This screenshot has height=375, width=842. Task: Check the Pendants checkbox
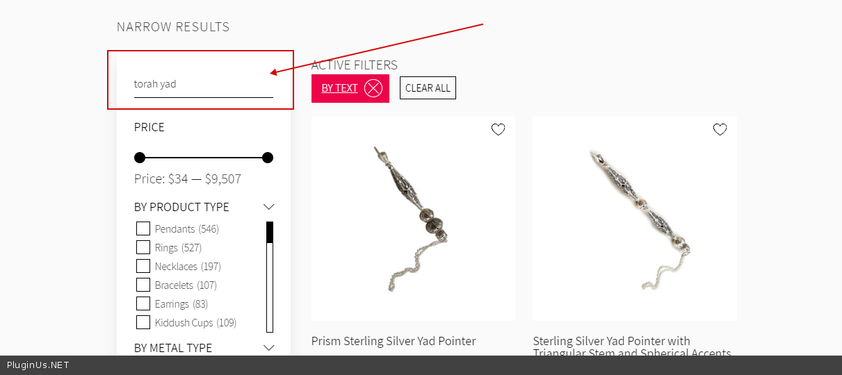[x=143, y=228]
